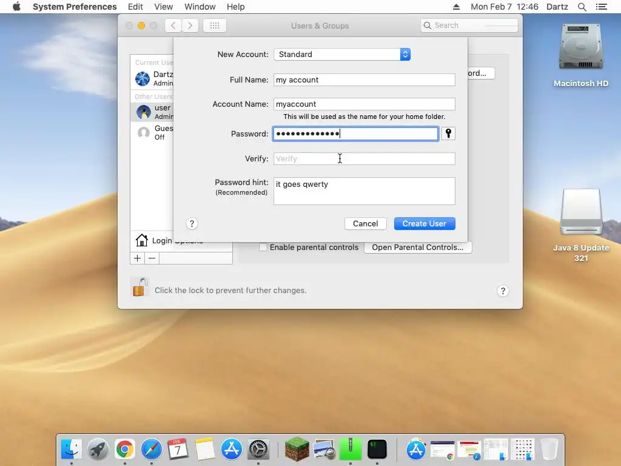Screen dimensions: 621x466
Task: Open the green archive app in Dock
Action: pos(350,449)
